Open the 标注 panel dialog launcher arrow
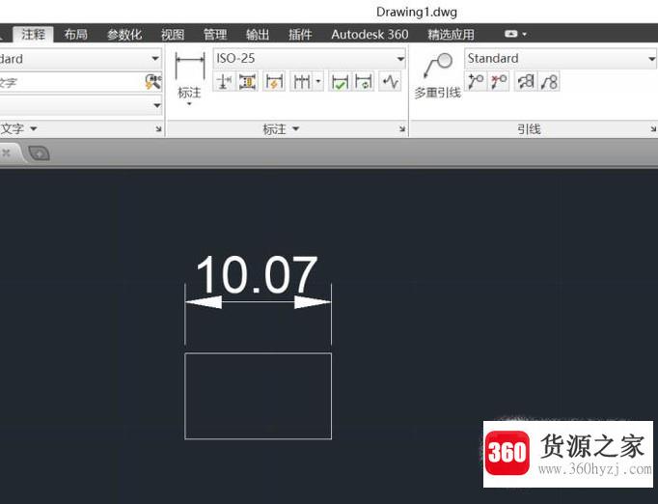 [402, 129]
